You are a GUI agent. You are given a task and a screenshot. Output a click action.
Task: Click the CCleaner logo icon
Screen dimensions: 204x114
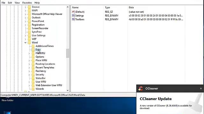[141, 89]
